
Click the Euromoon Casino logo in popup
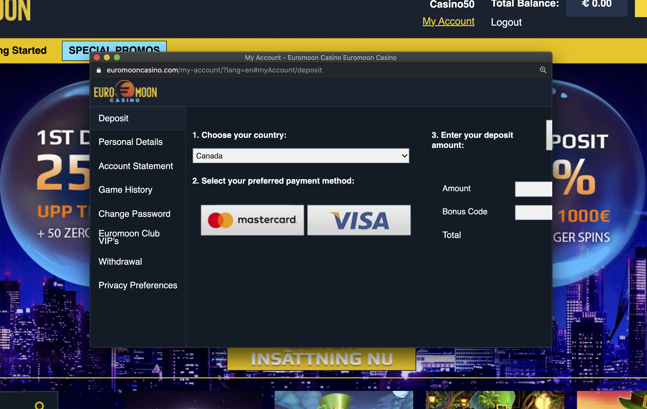click(x=125, y=91)
